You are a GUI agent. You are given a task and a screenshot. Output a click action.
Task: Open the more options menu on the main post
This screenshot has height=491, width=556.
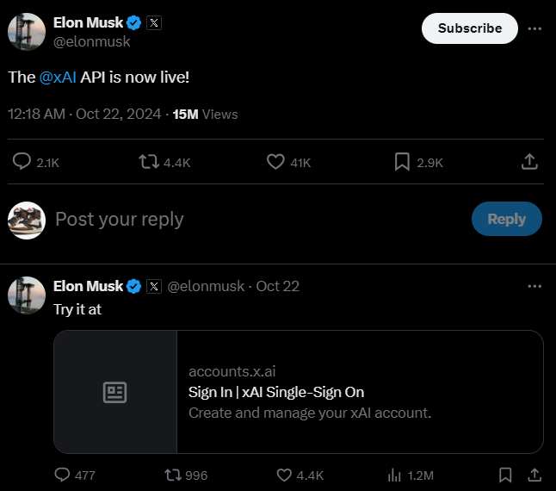[534, 28]
